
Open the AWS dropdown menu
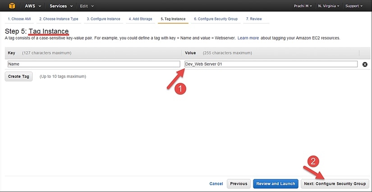point(33,6)
